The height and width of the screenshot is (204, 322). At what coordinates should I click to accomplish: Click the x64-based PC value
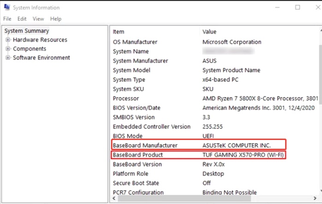(220, 80)
